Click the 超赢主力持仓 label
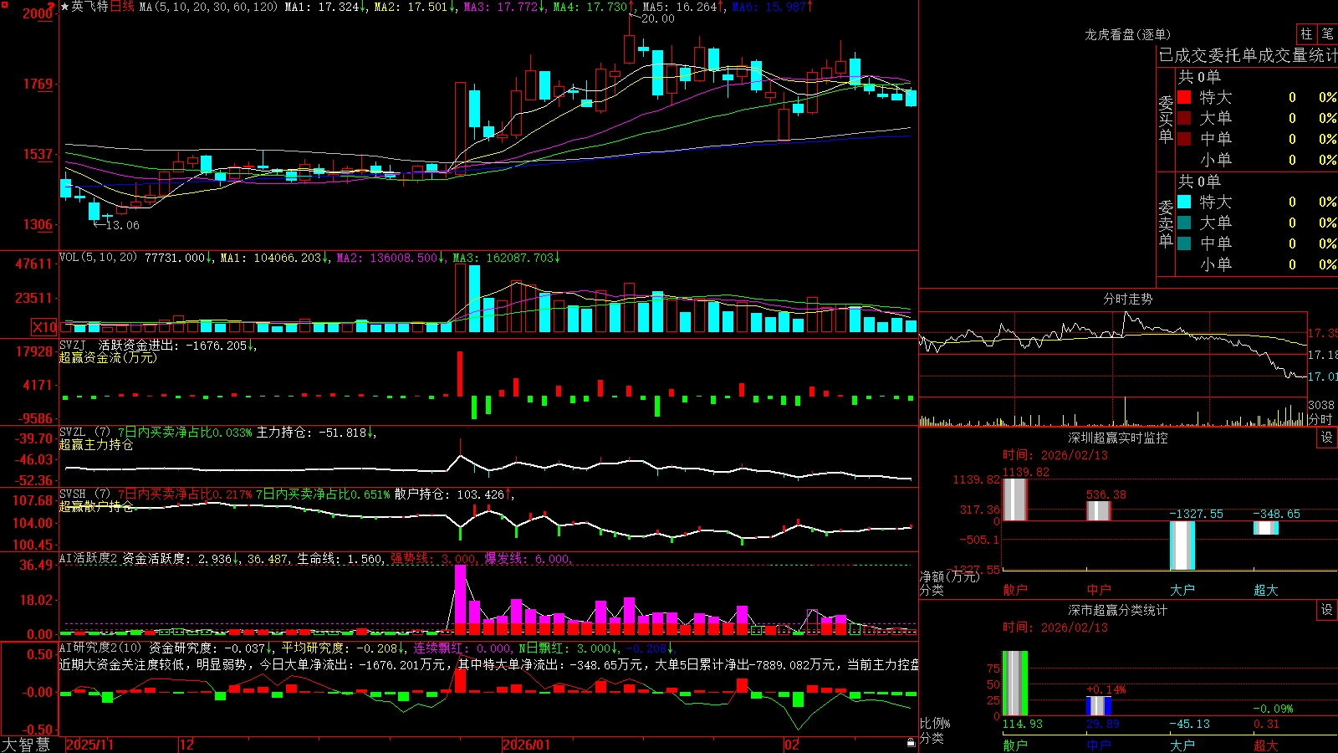The image size is (1338, 753). [x=96, y=445]
